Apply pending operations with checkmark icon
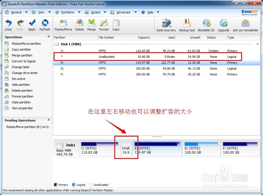Viewport: 263px width, 195px height. coord(32,25)
